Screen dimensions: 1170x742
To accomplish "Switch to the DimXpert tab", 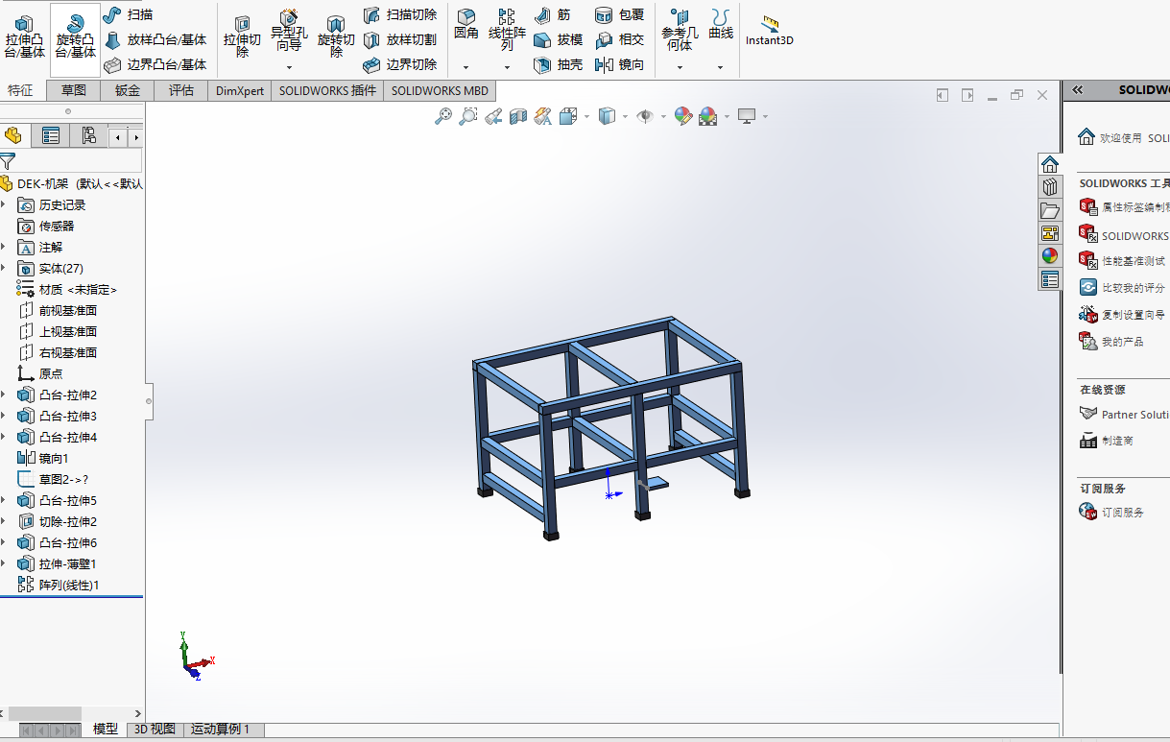I will tap(240, 90).
